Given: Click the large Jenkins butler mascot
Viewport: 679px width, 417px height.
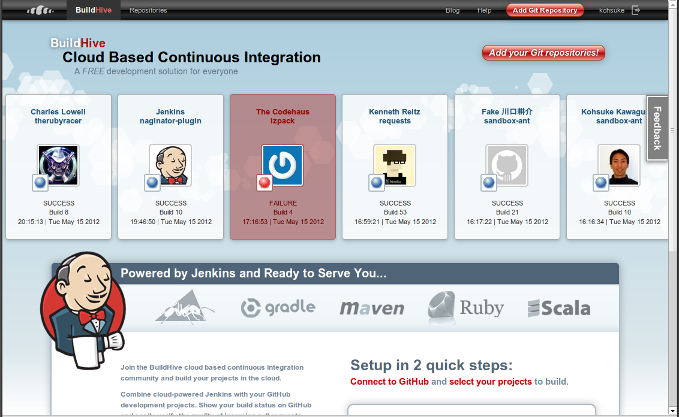Looking at the screenshot, I should click(83, 310).
